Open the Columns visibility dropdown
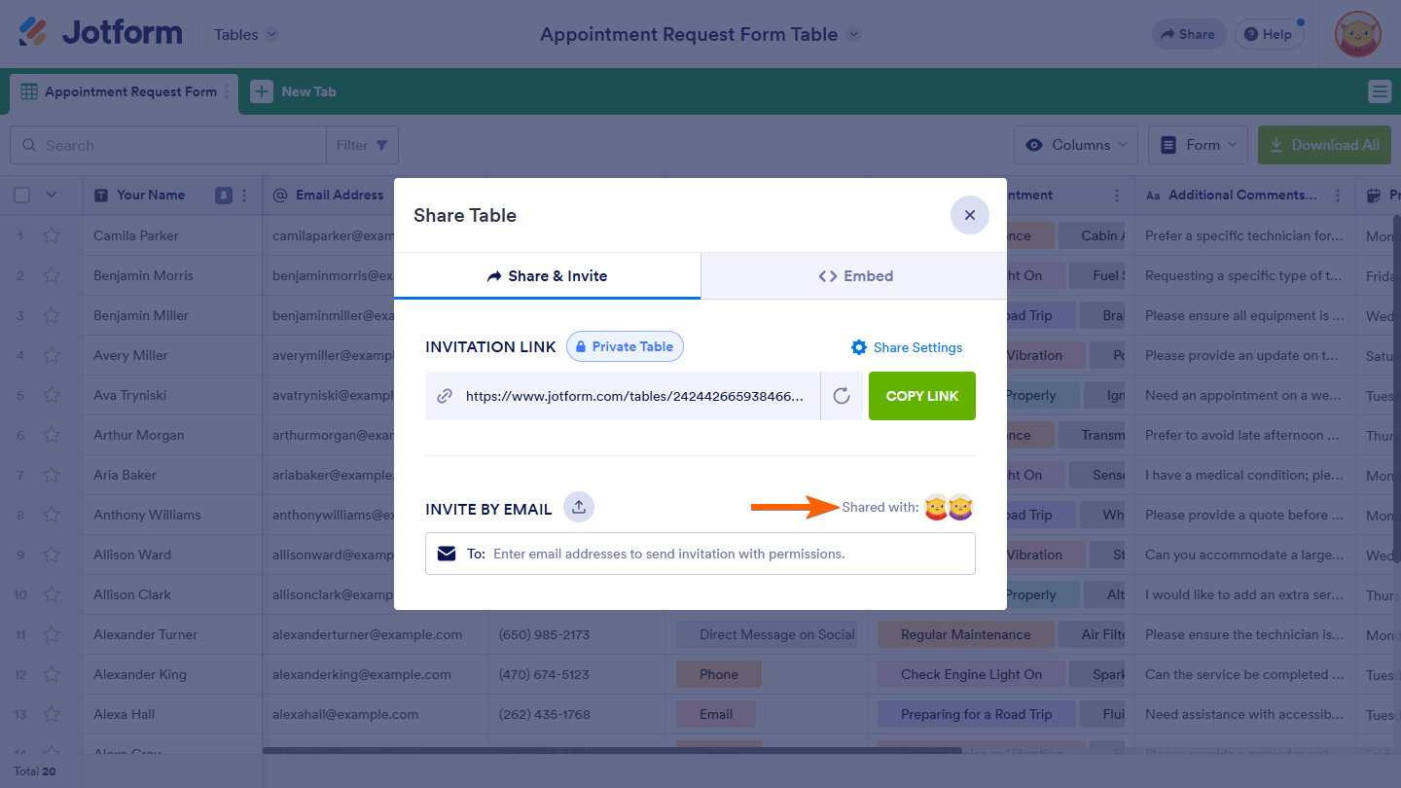Viewport: 1401px width, 788px height. 1075,145
